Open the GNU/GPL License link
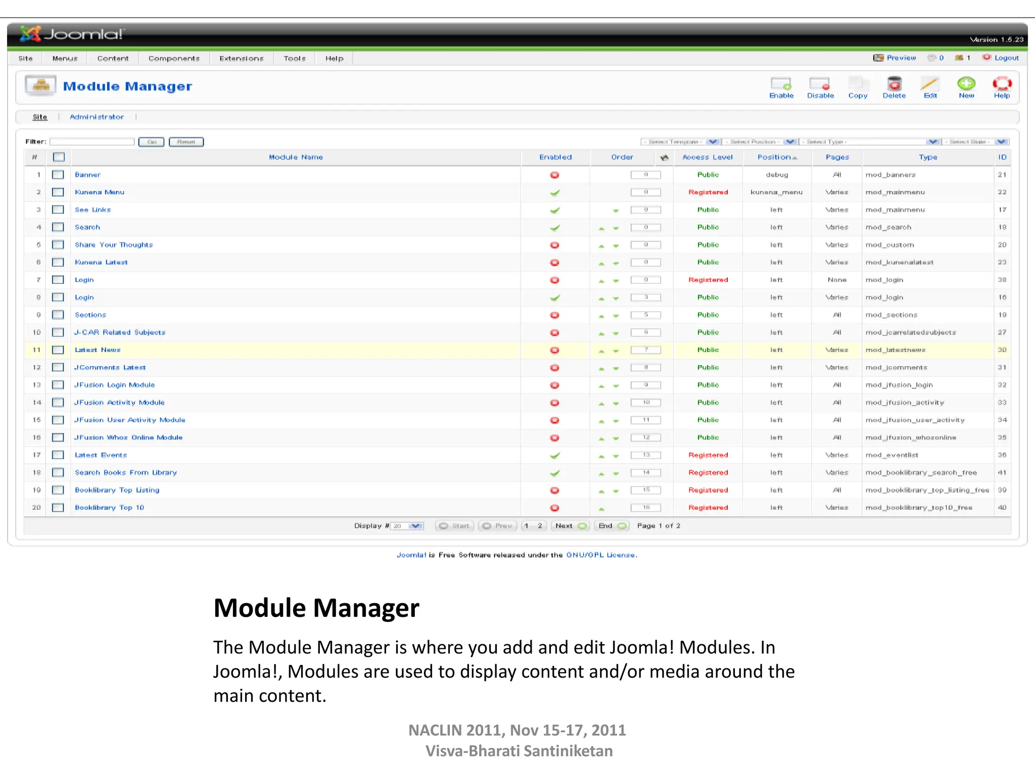Viewport: 1035px width, 776px height. pos(600,555)
